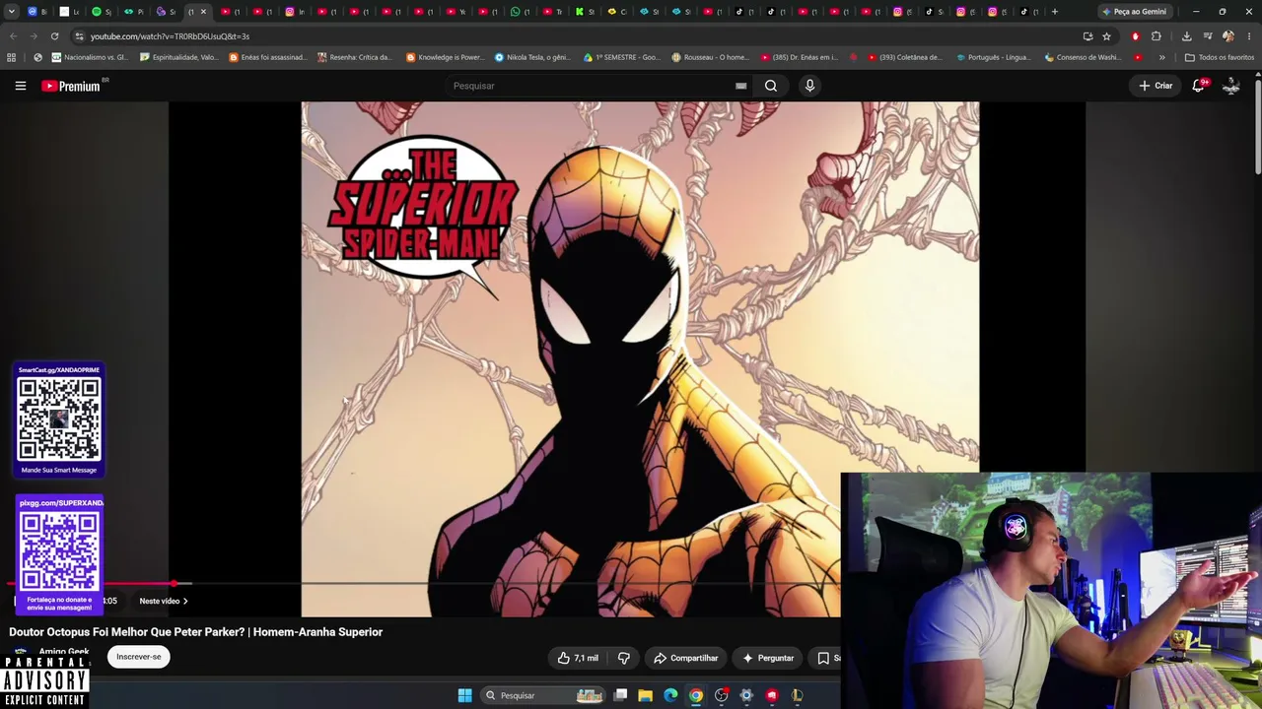
Task: Open File Explorer from the taskbar
Action: [646, 695]
